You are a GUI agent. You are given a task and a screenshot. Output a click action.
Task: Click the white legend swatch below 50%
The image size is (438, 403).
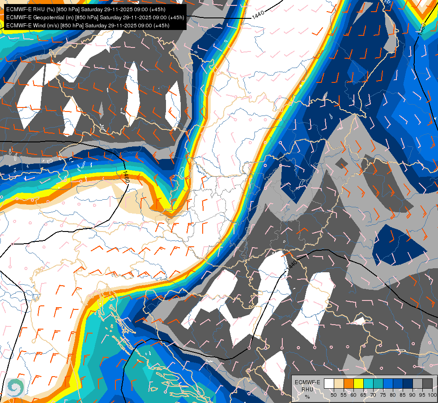329,384
